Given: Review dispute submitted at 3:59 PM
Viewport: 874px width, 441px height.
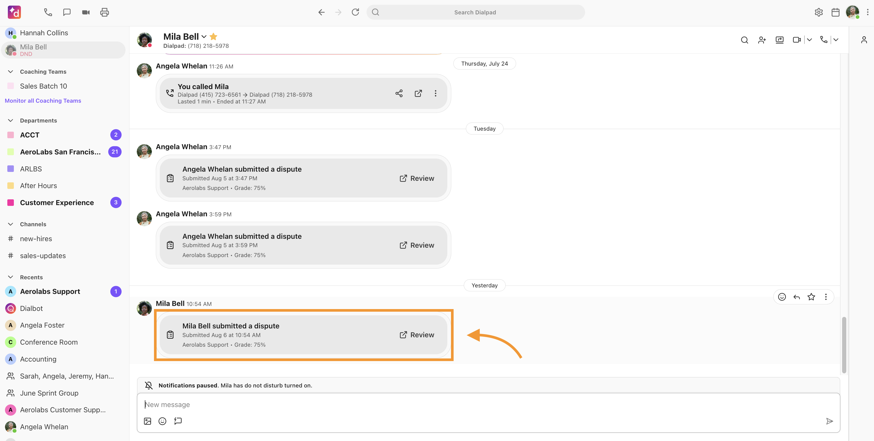Looking at the screenshot, I should [x=417, y=245].
